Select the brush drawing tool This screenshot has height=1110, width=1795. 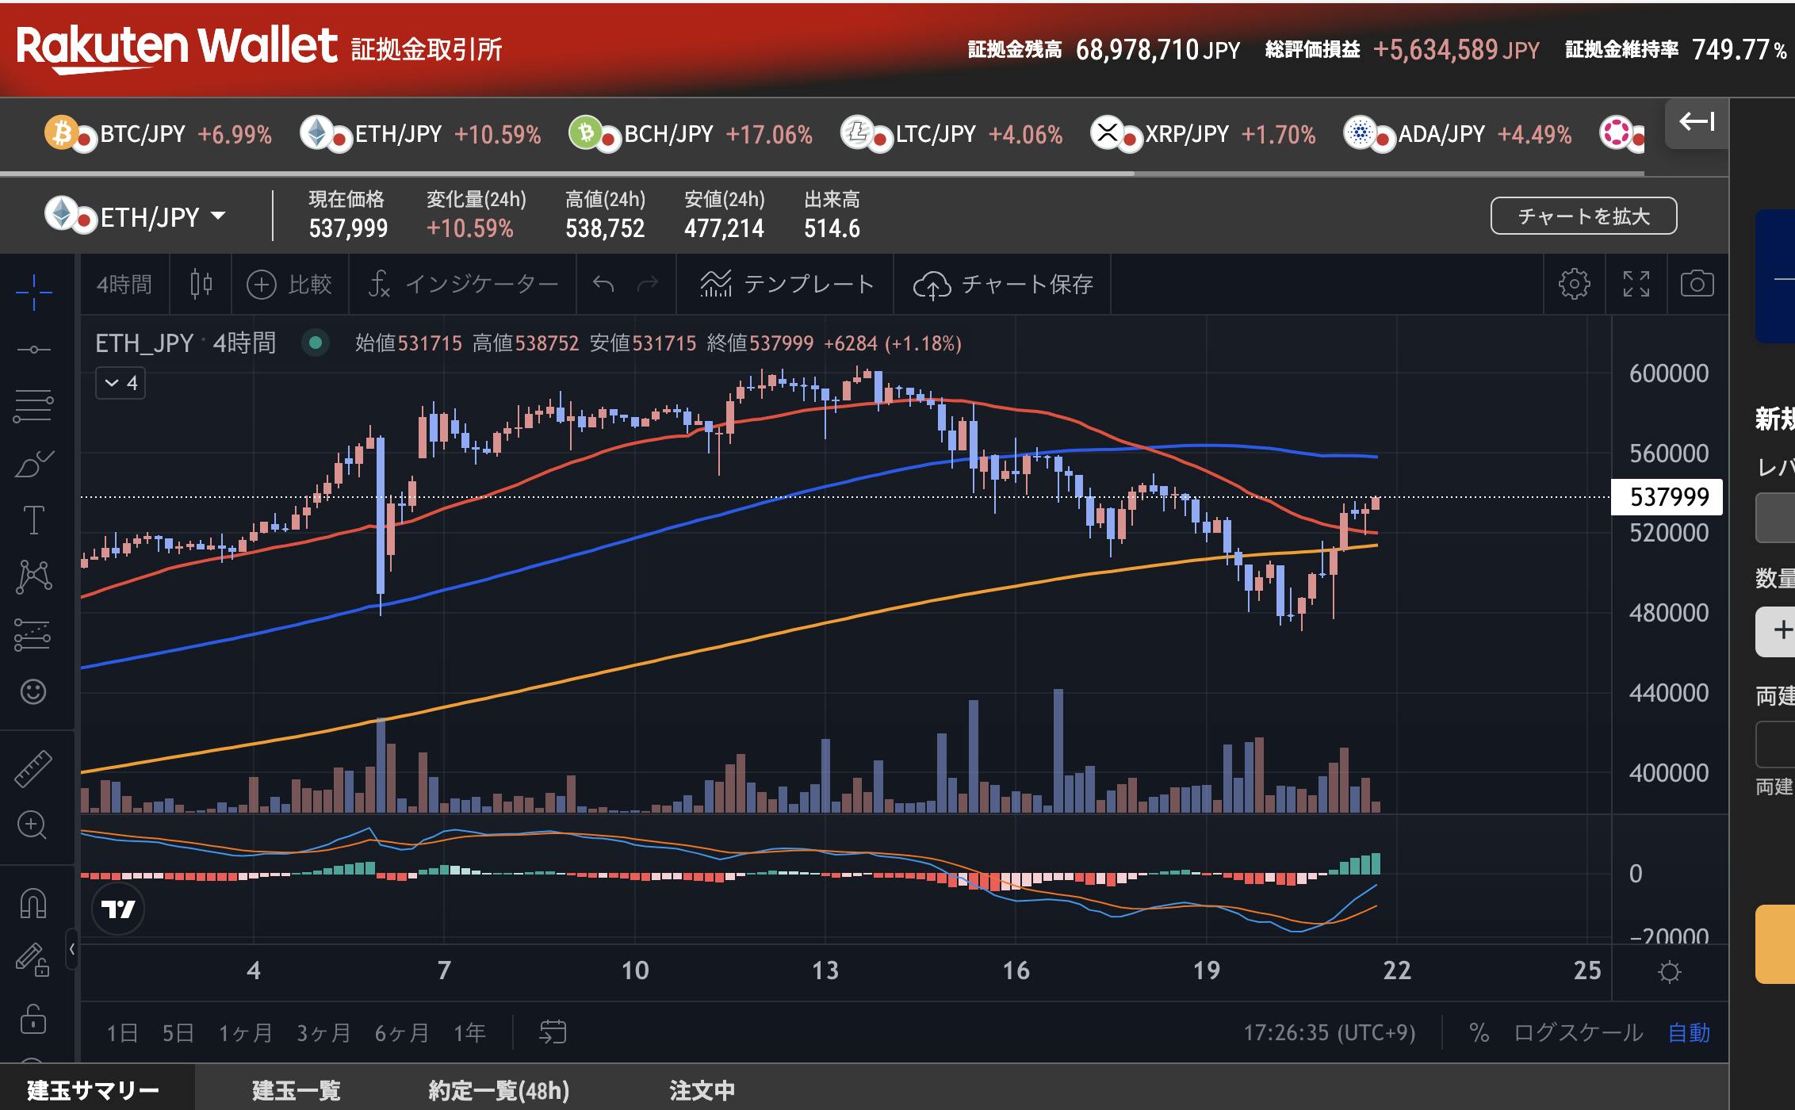click(x=34, y=463)
